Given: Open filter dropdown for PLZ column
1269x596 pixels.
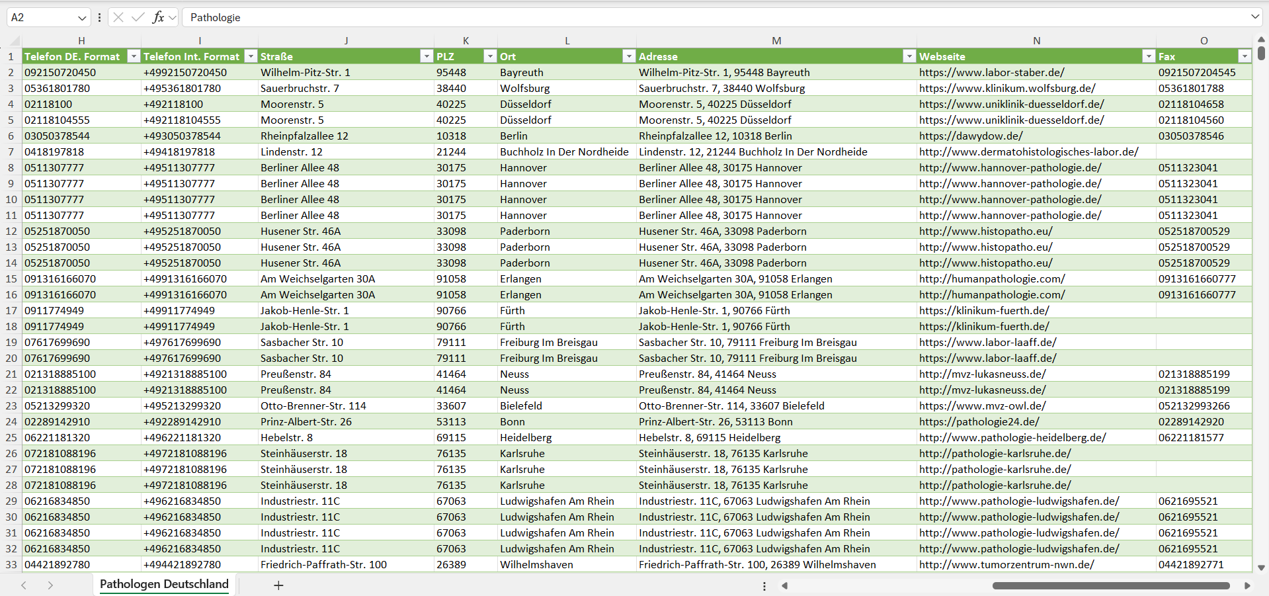Looking at the screenshot, I should [490, 56].
